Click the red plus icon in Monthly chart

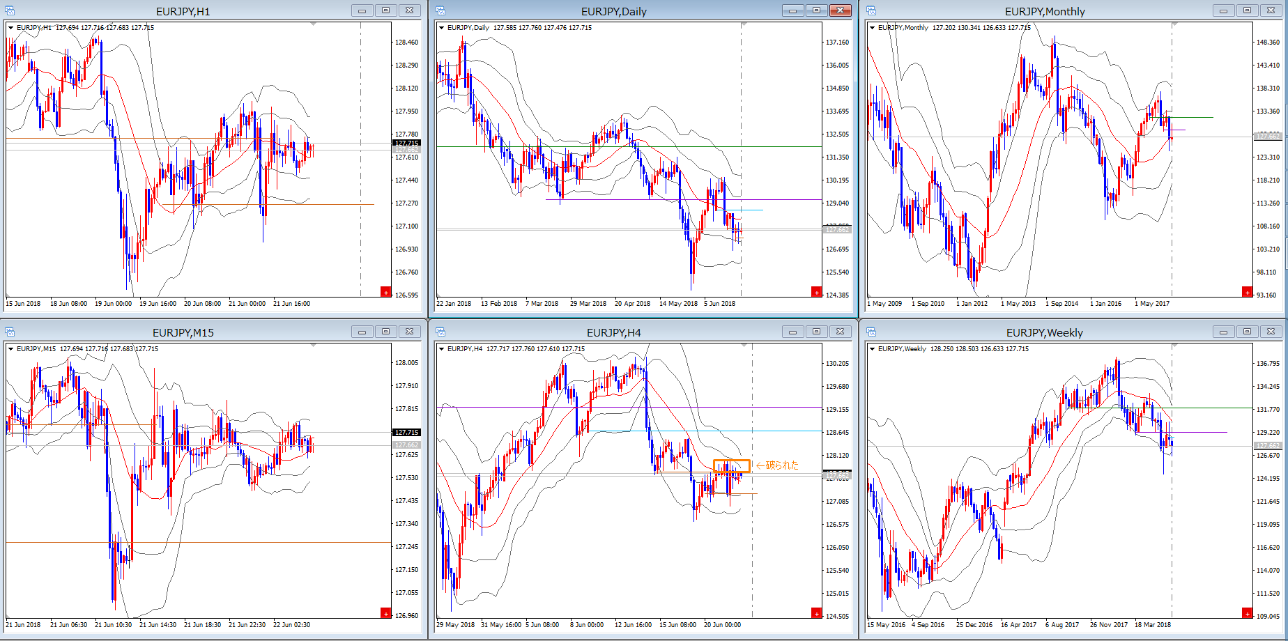point(1247,292)
